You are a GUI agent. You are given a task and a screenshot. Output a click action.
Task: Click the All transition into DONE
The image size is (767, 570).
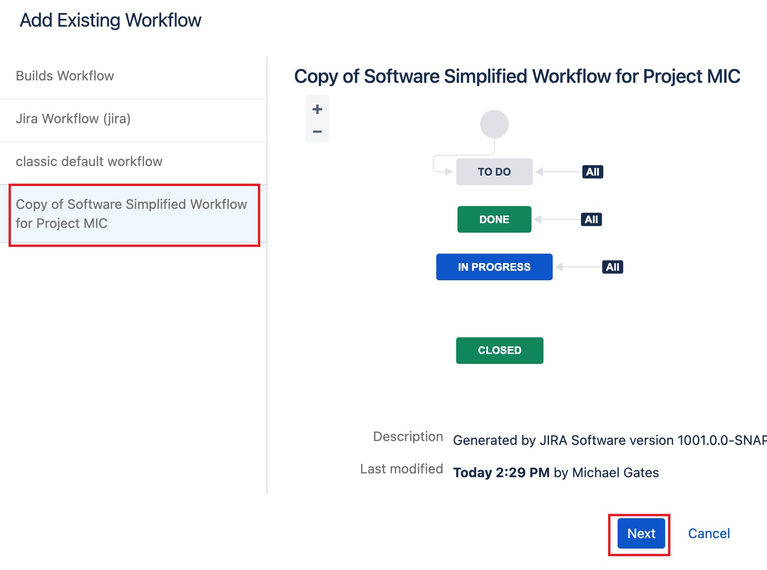tap(590, 219)
